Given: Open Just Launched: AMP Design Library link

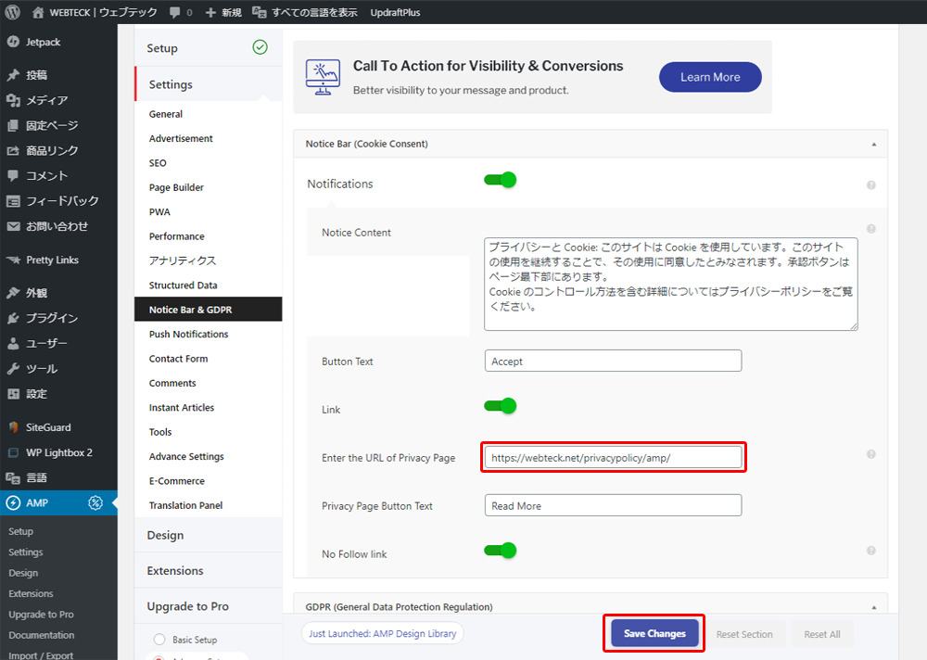Looking at the screenshot, I should pos(383,633).
